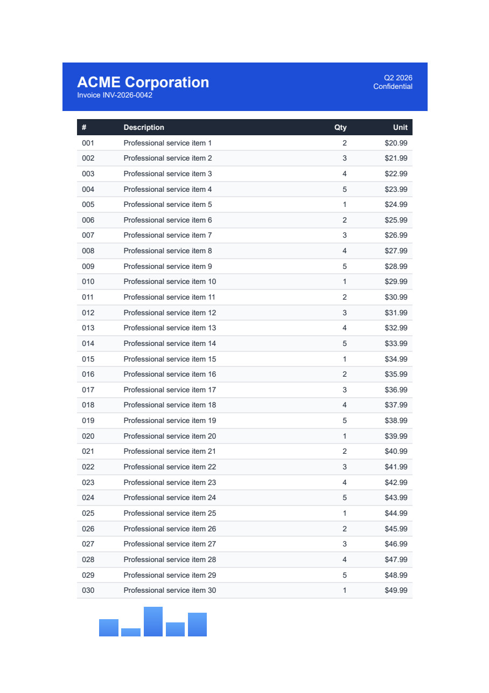This screenshot has width=489, height=693.
Task: Click the # column header
Action: click(x=84, y=127)
